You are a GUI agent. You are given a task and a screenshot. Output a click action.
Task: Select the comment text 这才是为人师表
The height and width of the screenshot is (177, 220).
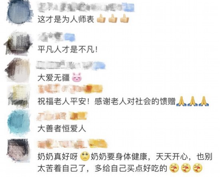click(x=66, y=19)
